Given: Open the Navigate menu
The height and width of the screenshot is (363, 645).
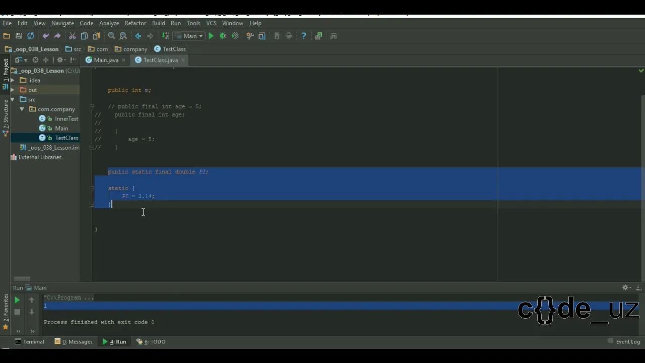Looking at the screenshot, I should [62, 23].
